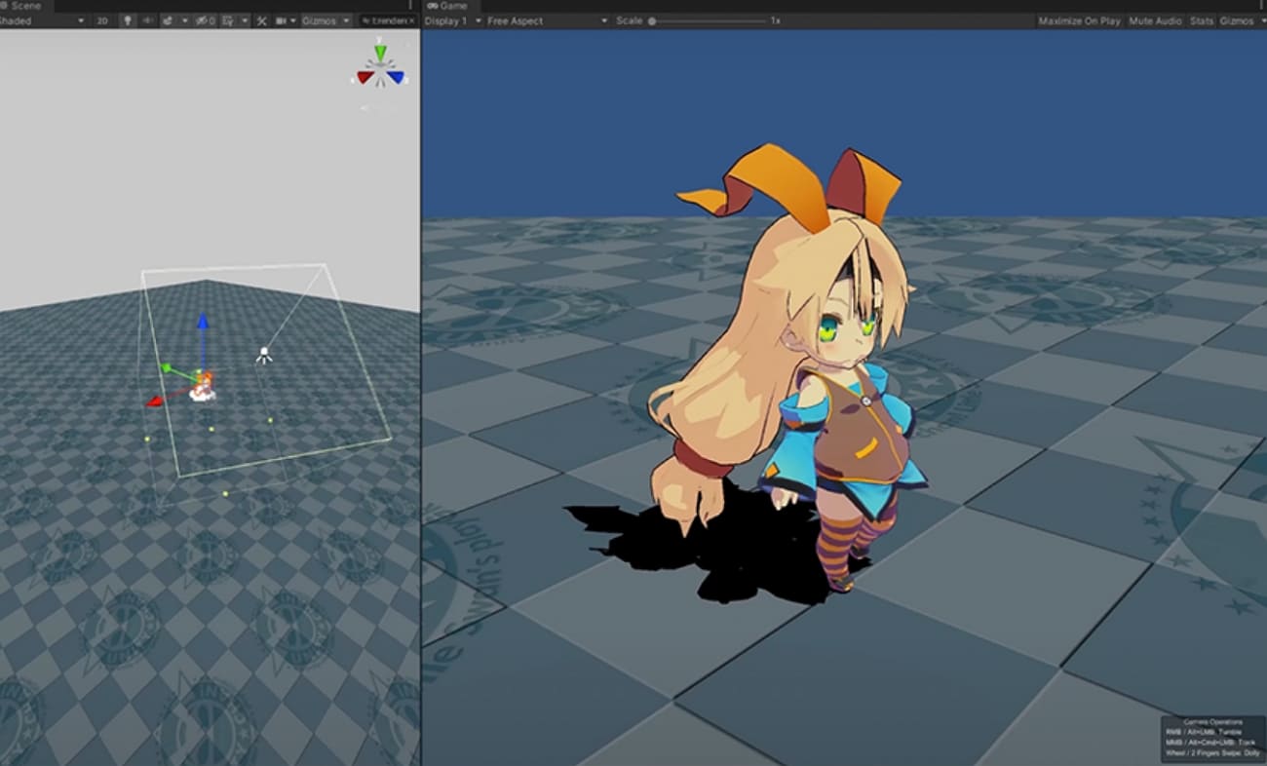Toggle Mute Audio in Game view
The image size is (1267, 766).
1155,20
